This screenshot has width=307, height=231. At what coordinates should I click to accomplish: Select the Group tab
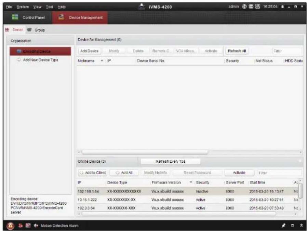[36, 30]
